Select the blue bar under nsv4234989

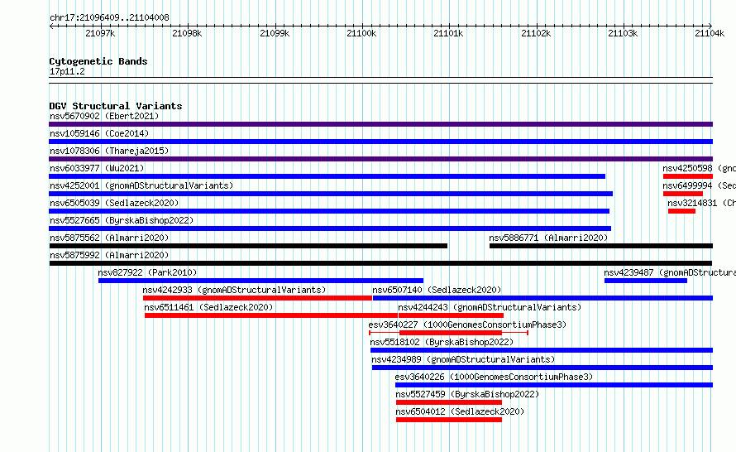click(542, 368)
